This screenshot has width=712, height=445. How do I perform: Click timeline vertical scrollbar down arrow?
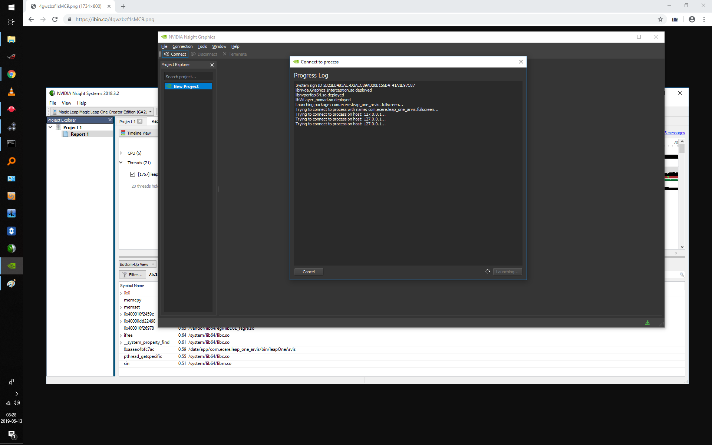point(682,247)
